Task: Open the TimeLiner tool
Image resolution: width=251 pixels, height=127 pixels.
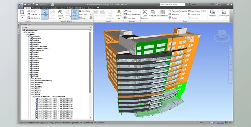Action: point(153,13)
